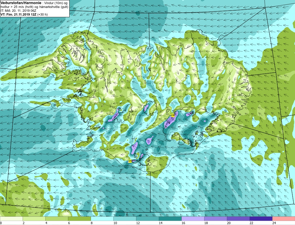Click the 20–22 m/s violet legend swatch

click(x=238, y=219)
